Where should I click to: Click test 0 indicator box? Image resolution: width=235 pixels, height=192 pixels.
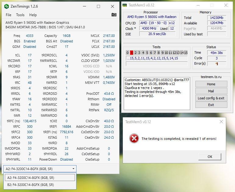[127, 53]
